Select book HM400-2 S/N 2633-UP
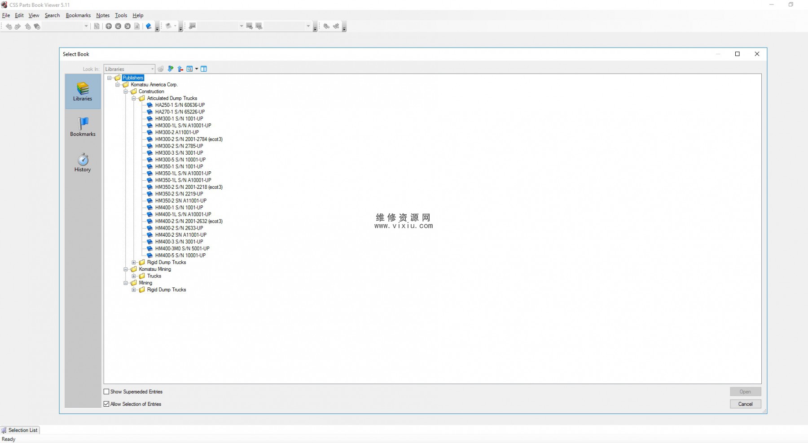Screen dimensions: 808x443 click(x=179, y=228)
